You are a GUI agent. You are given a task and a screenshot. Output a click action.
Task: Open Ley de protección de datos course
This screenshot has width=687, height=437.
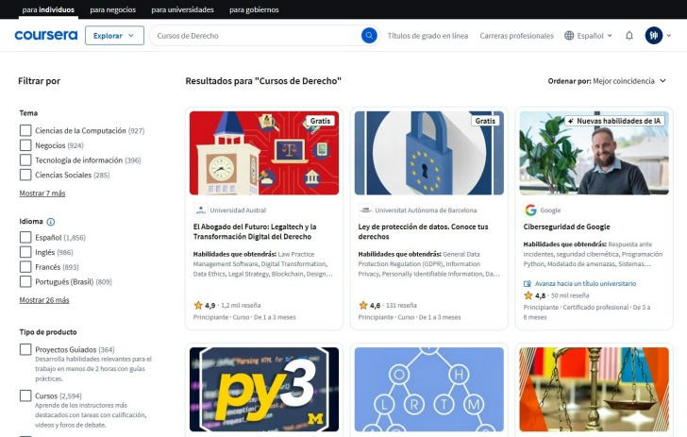[x=423, y=231]
